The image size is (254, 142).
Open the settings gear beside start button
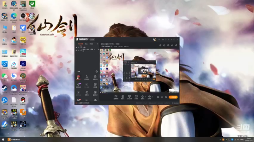166,97
